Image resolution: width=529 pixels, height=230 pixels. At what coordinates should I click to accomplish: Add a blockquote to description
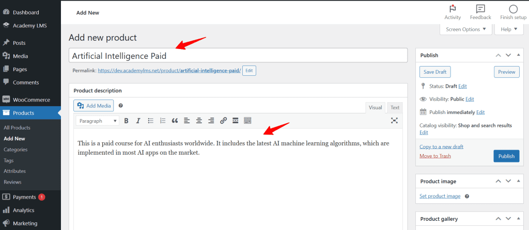pyautogui.click(x=175, y=121)
